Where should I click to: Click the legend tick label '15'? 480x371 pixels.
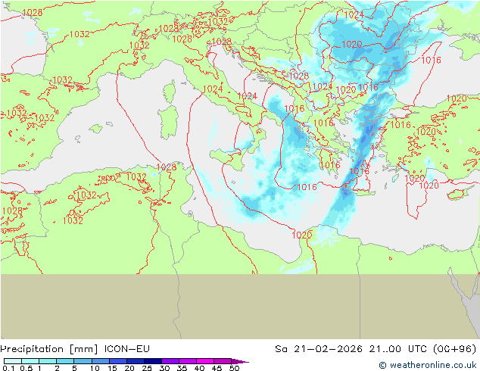pyautogui.click(x=112, y=368)
